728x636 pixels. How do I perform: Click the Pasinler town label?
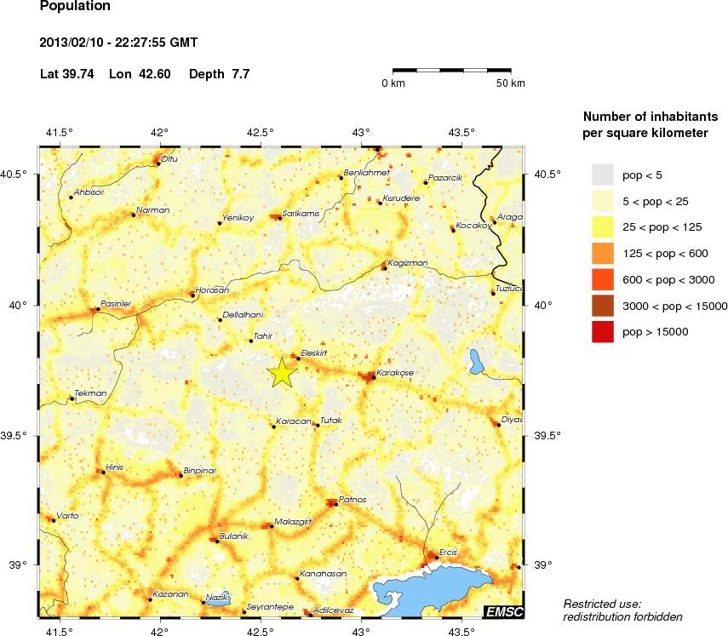click(116, 304)
